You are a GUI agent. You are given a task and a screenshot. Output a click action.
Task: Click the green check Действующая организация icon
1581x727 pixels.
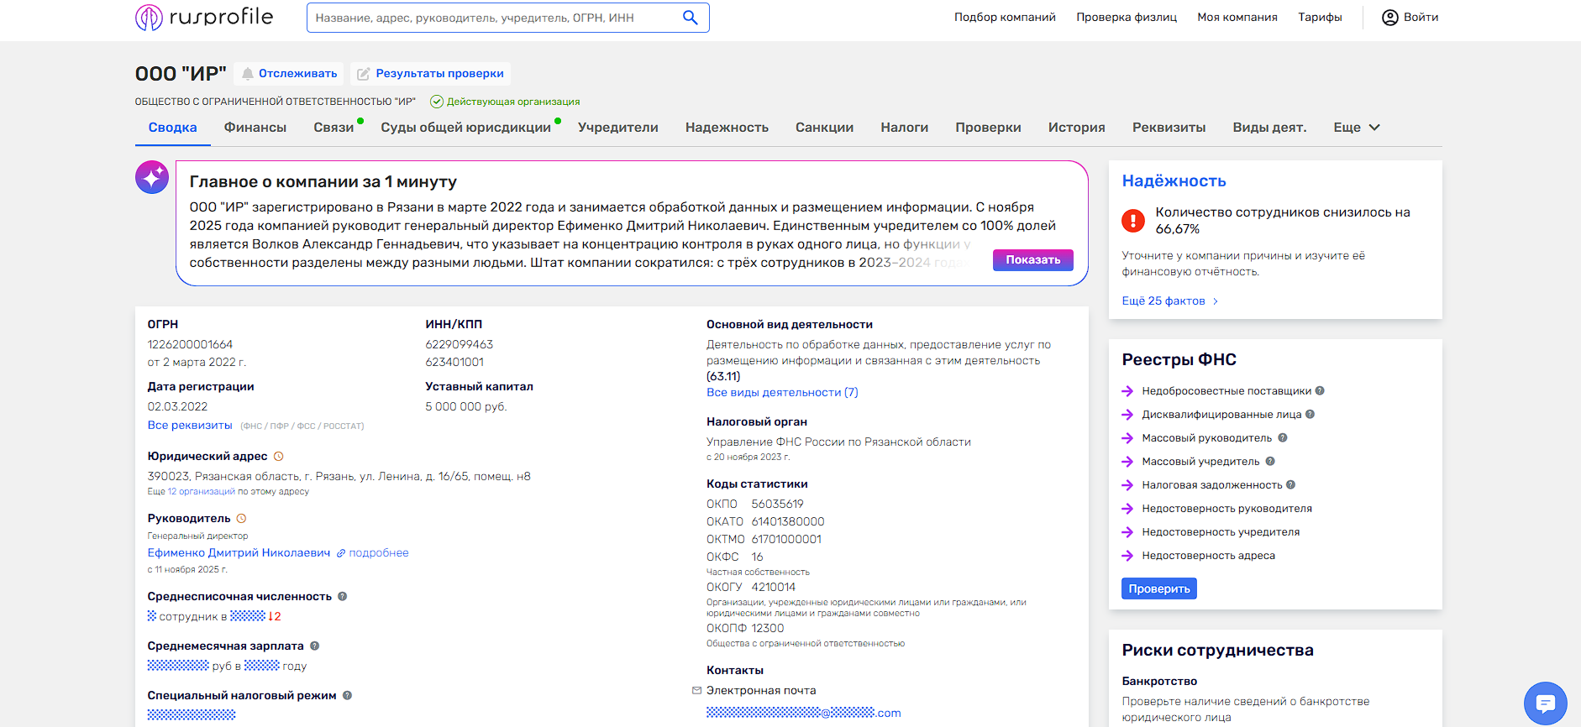(437, 102)
